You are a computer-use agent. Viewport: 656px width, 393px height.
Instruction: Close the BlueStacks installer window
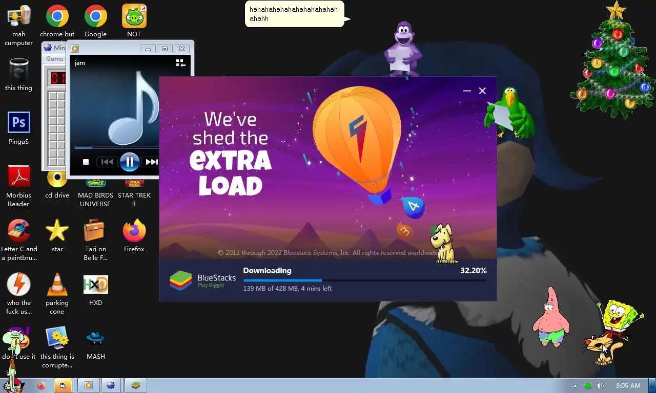pyautogui.click(x=482, y=91)
